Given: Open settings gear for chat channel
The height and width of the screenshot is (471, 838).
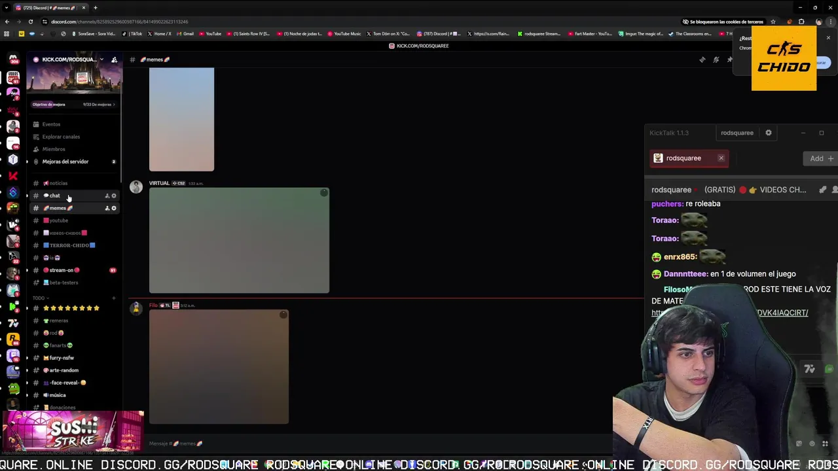Looking at the screenshot, I should click(114, 196).
